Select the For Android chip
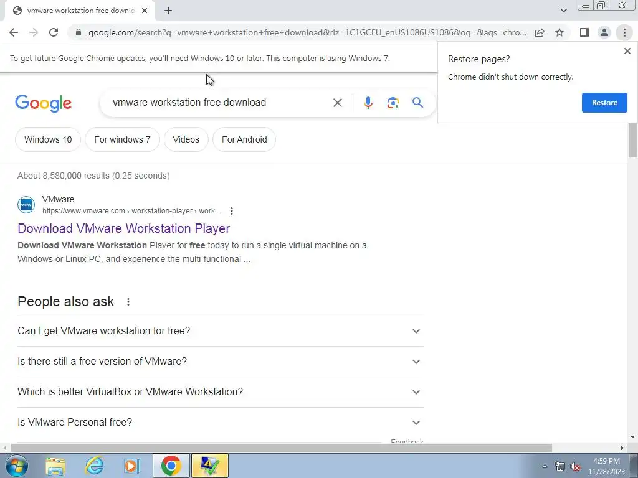 [244, 139]
